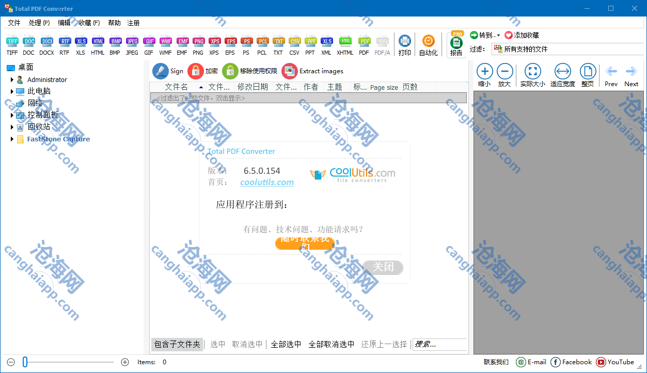Click the JPEG conversion icon
The image size is (647, 373).
coord(132,42)
